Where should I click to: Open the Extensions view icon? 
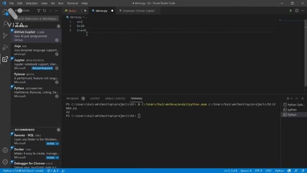pyautogui.click(x=5, y=59)
